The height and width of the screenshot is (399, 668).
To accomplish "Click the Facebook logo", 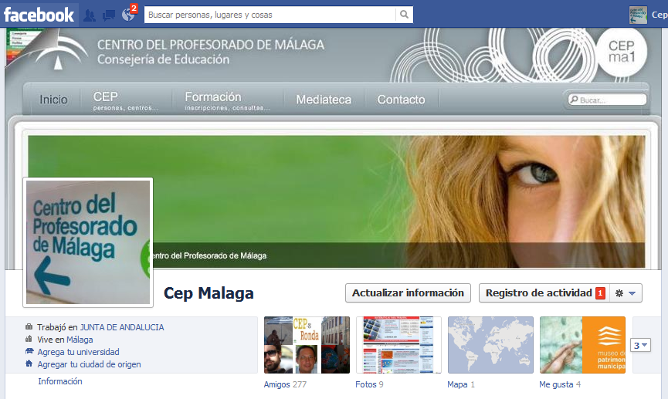I will pyautogui.click(x=39, y=15).
